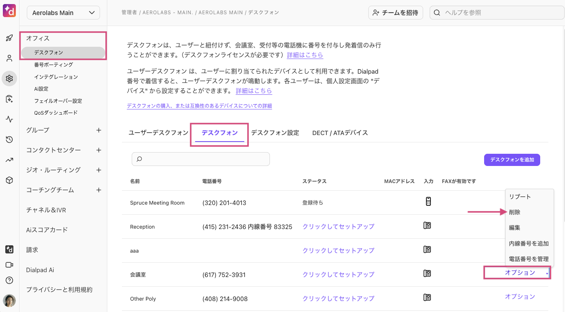Viewport: 565px width, 312px height.
Task: Open the first 詳細はこちら link
Action: 305,55
